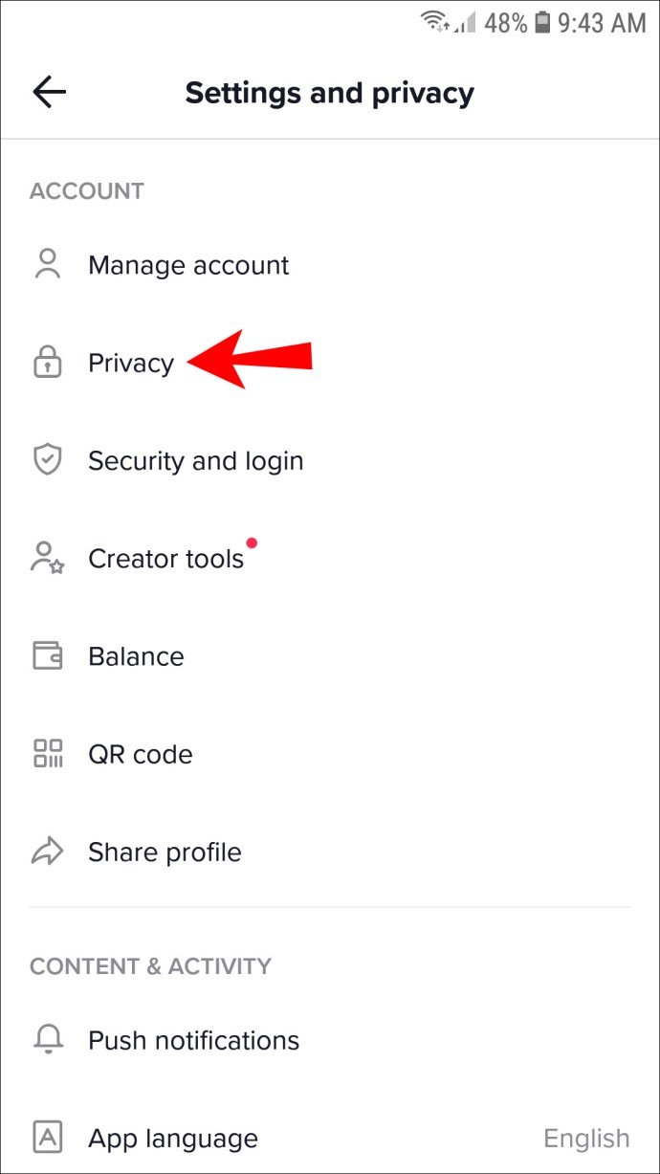Screen dimensions: 660x1174
Task: Tap the Push notifications bell icon
Action: pos(47,1040)
